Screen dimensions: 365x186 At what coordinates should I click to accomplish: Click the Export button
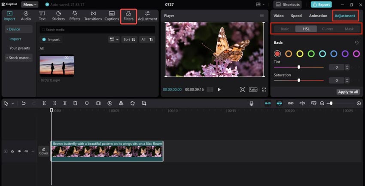point(321,5)
